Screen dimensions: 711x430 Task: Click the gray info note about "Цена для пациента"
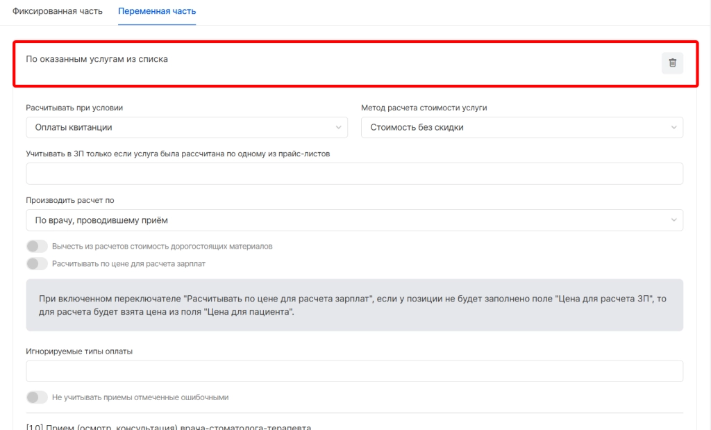[354, 305]
